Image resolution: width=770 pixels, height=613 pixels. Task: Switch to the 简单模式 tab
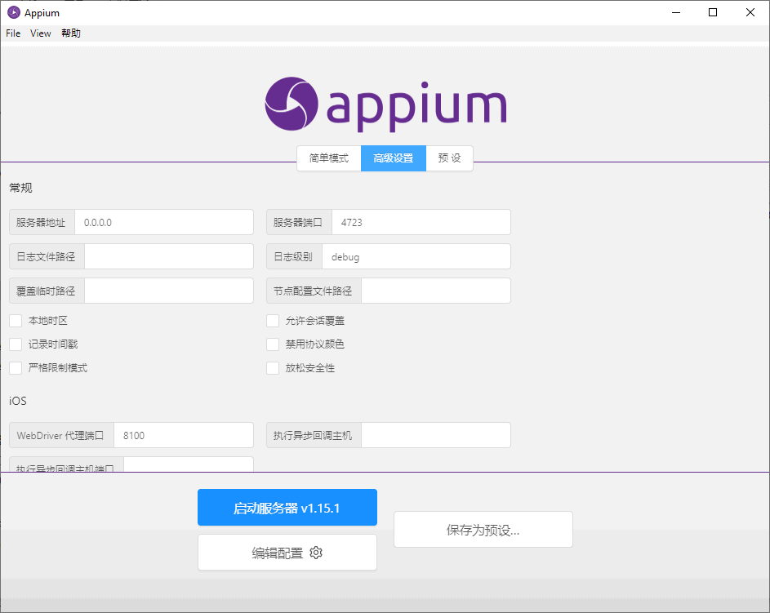coord(329,158)
